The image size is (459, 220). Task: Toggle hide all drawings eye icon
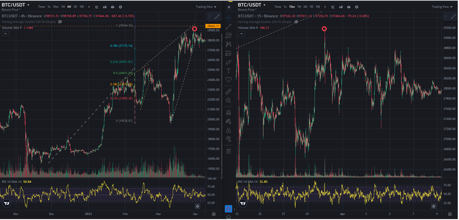(x=228, y=139)
